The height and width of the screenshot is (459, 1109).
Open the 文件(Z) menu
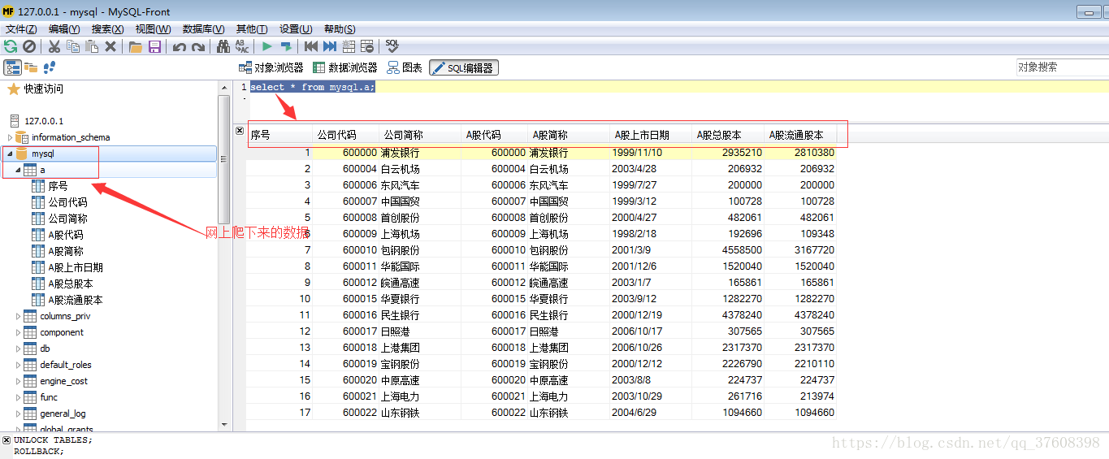click(21, 29)
